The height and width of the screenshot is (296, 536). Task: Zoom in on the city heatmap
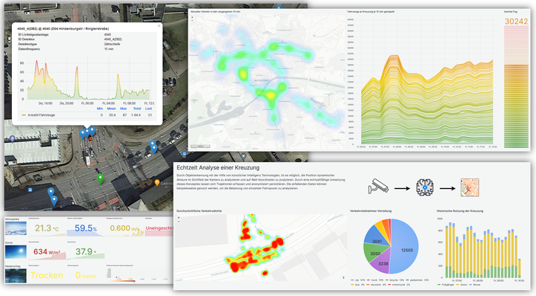coord(192,16)
